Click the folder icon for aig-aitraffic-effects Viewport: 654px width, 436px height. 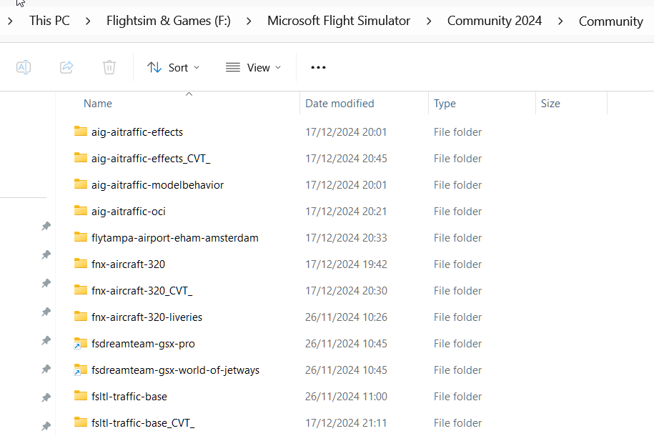click(81, 132)
